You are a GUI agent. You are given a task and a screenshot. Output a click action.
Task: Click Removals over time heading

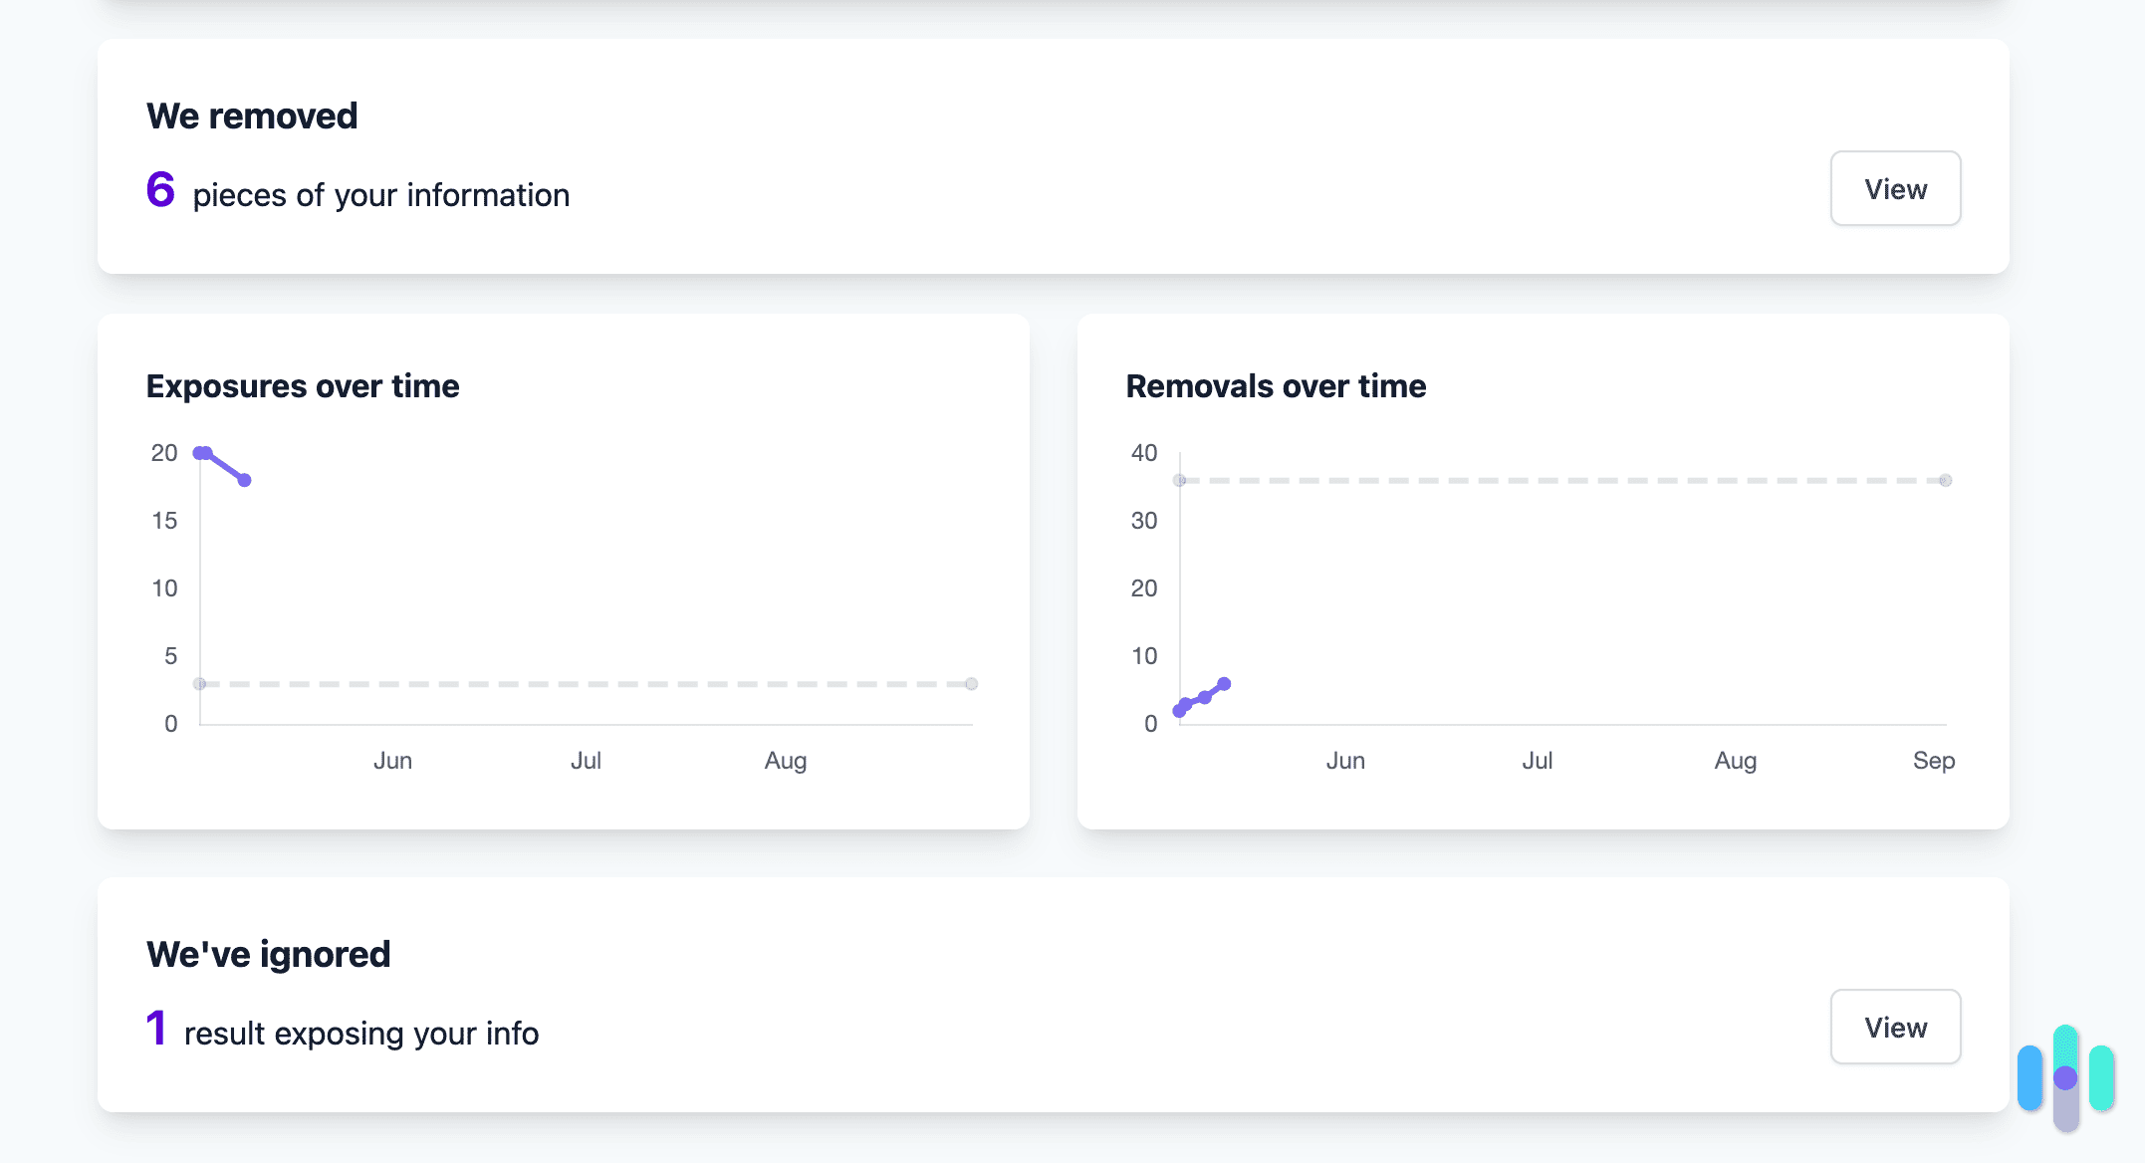[x=1276, y=386]
